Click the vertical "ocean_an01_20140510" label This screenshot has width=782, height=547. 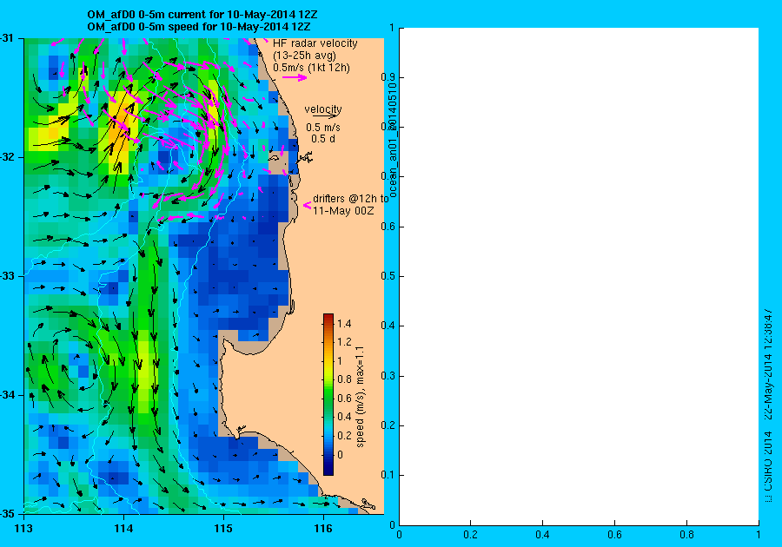393,141
